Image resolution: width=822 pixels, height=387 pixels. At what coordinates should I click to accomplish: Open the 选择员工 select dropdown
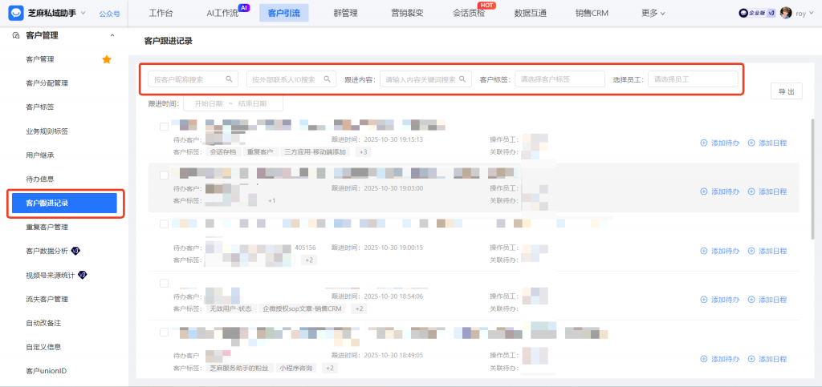[x=693, y=79]
